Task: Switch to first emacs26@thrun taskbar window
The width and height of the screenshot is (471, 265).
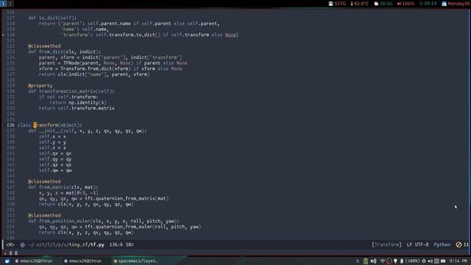Action: (34, 261)
